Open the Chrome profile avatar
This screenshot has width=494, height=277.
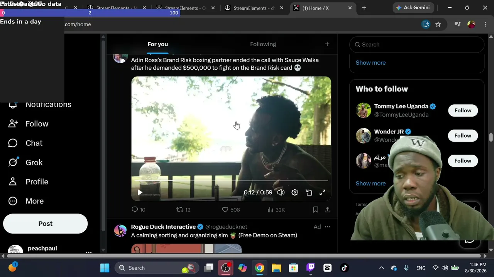coord(471,24)
